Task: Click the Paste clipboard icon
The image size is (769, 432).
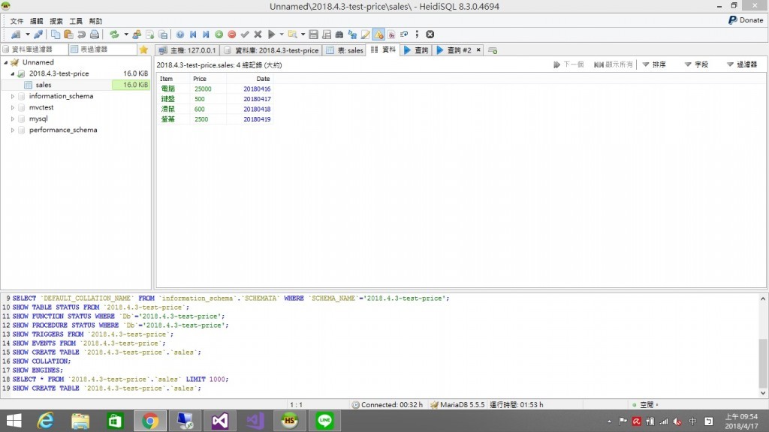Action: (x=68, y=34)
